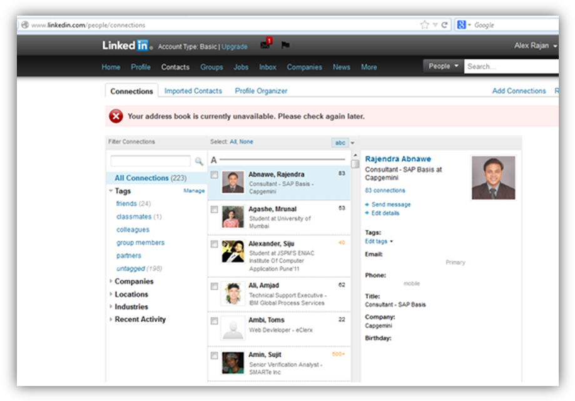Open the Profile menu

pos(140,67)
